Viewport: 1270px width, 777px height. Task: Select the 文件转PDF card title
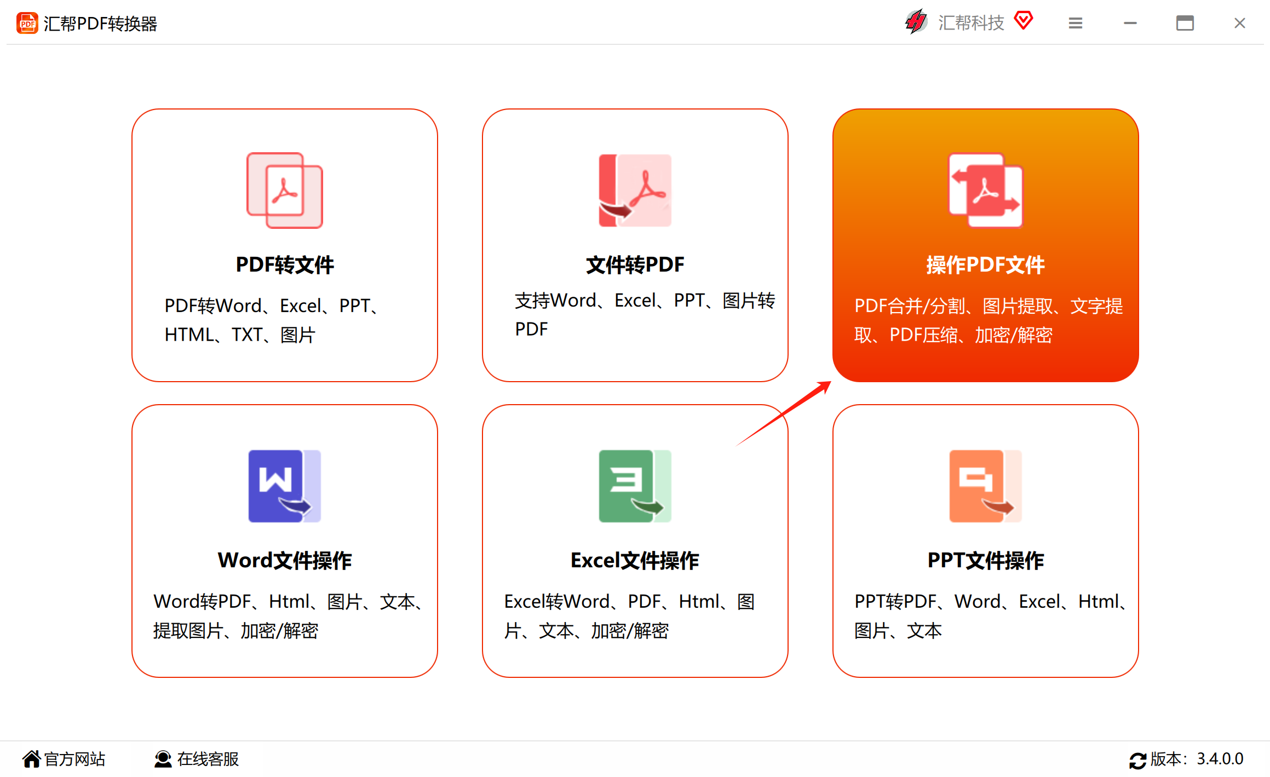(x=635, y=265)
